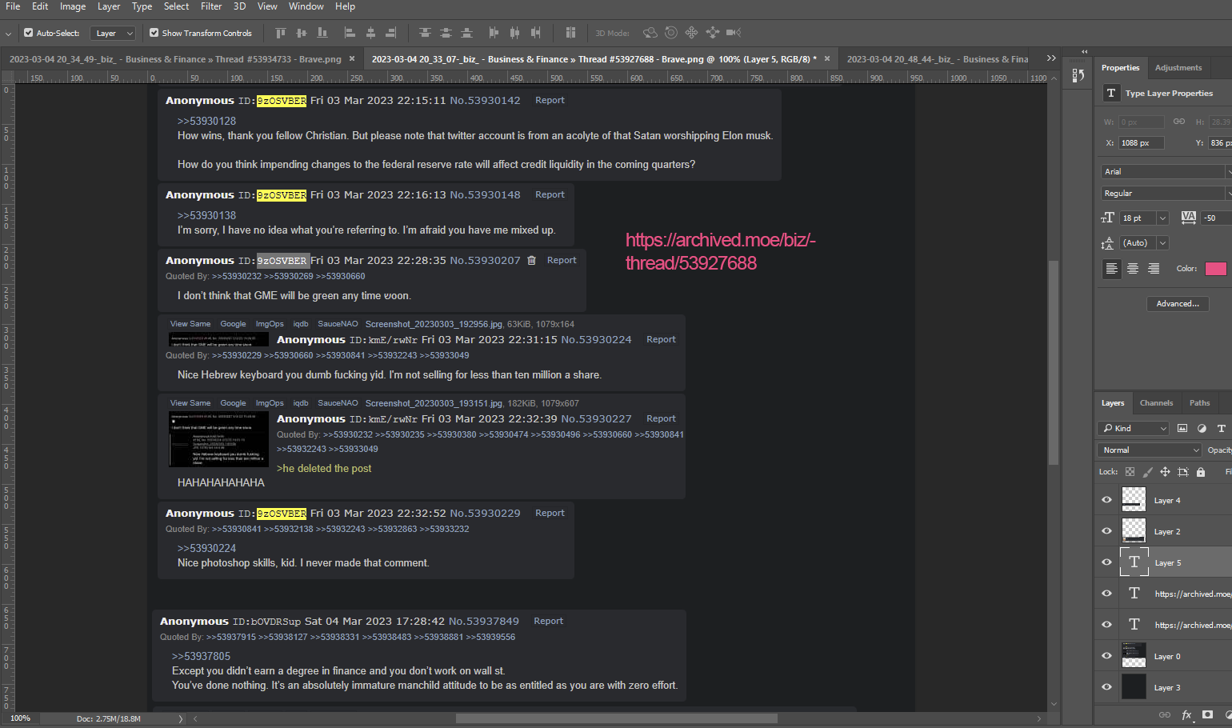Click the Auto-Align Layers icon

(570, 33)
